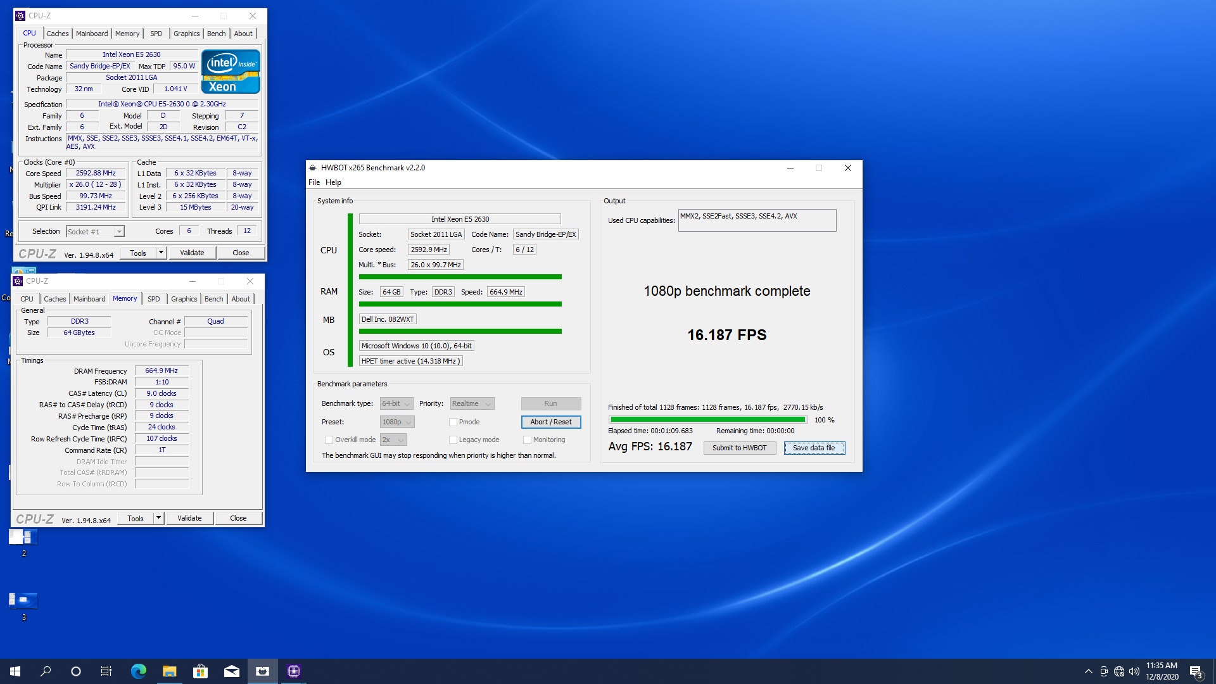Click the volume tray icon
Viewport: 1216px width, 684px height.
[1134, 671]
